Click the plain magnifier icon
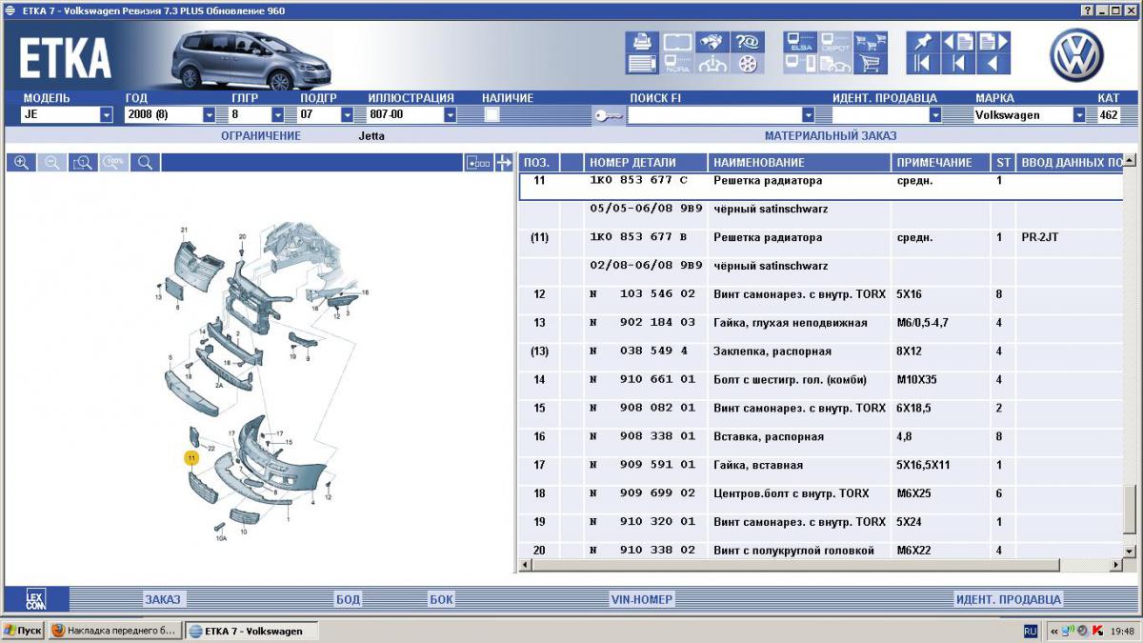1143x643 pixels. coord(145,163)
